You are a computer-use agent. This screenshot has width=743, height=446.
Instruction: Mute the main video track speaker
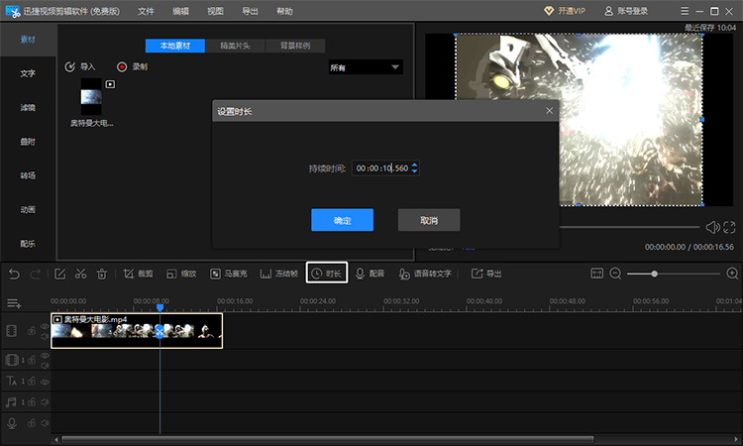point(45,337)
